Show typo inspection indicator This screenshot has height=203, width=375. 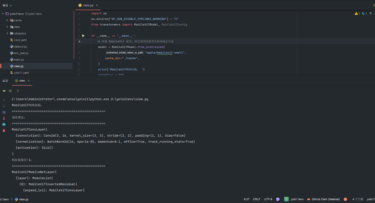coord(365,14)
